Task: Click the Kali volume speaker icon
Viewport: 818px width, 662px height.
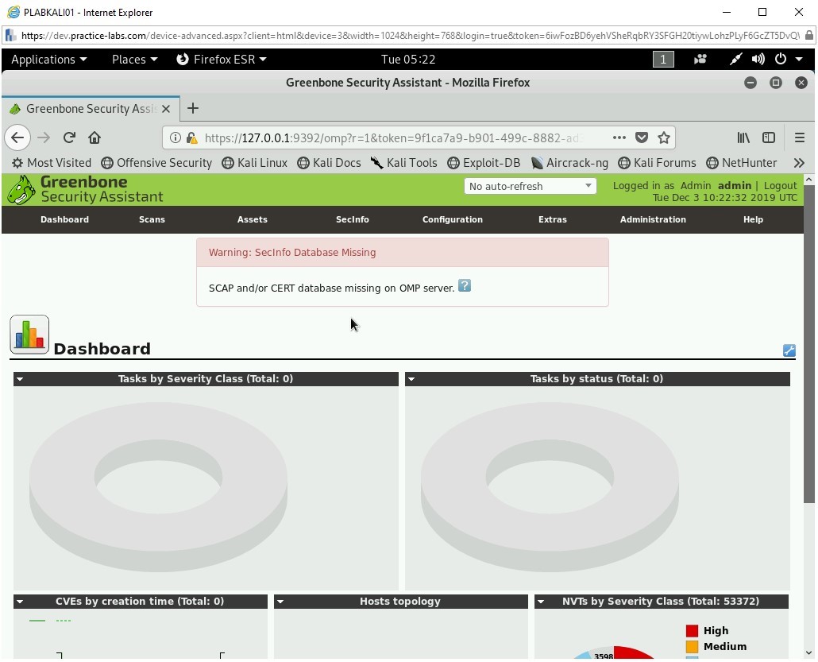Action: point(758,60)
